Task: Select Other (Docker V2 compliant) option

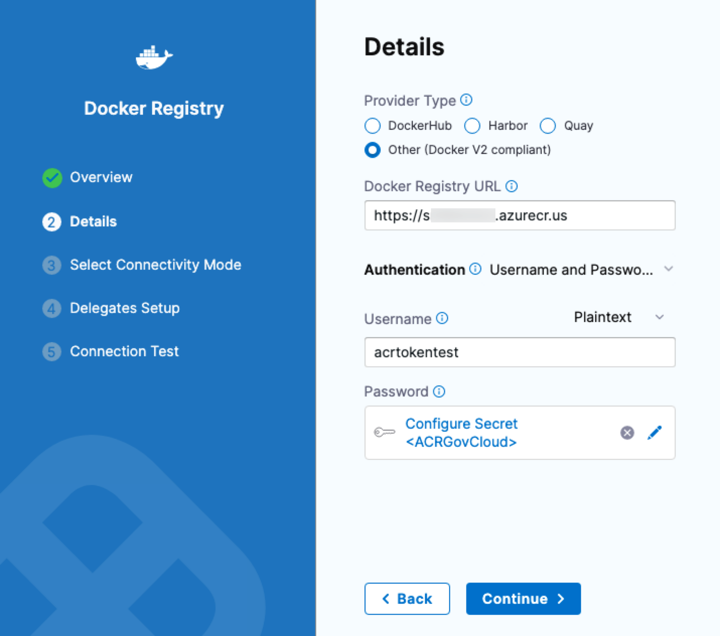Action: [x=373, y=150]
